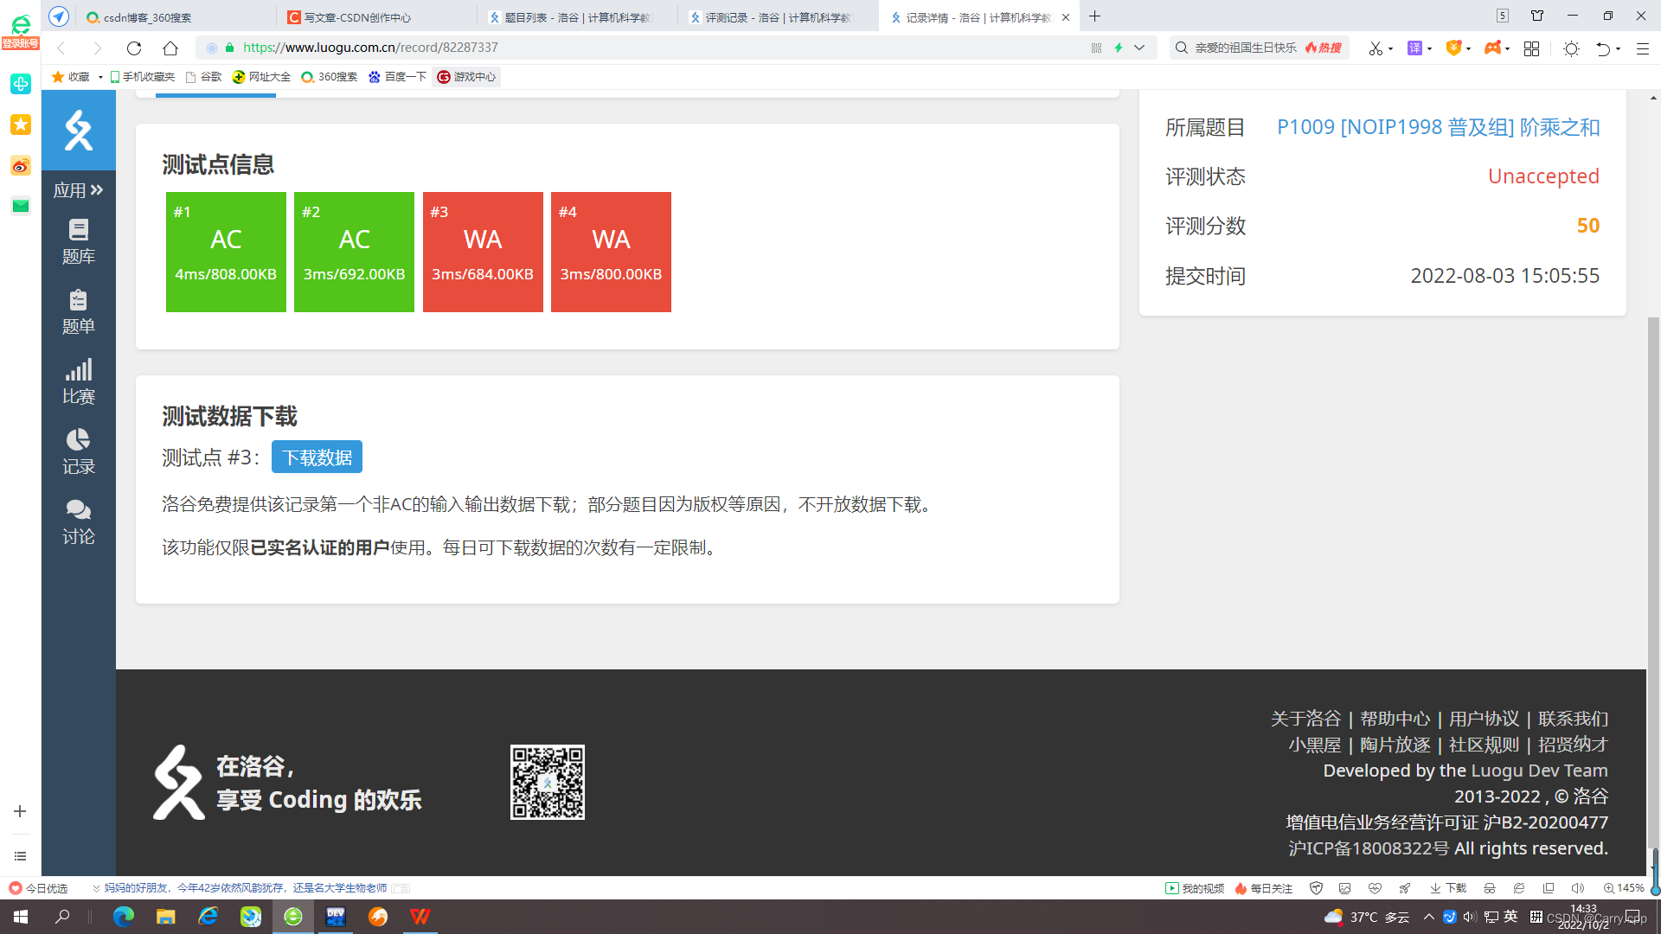Viewport: 1661px width, 934px height.
Task: Toggle dark mode with the sun icon
Action: [1572, 49]
